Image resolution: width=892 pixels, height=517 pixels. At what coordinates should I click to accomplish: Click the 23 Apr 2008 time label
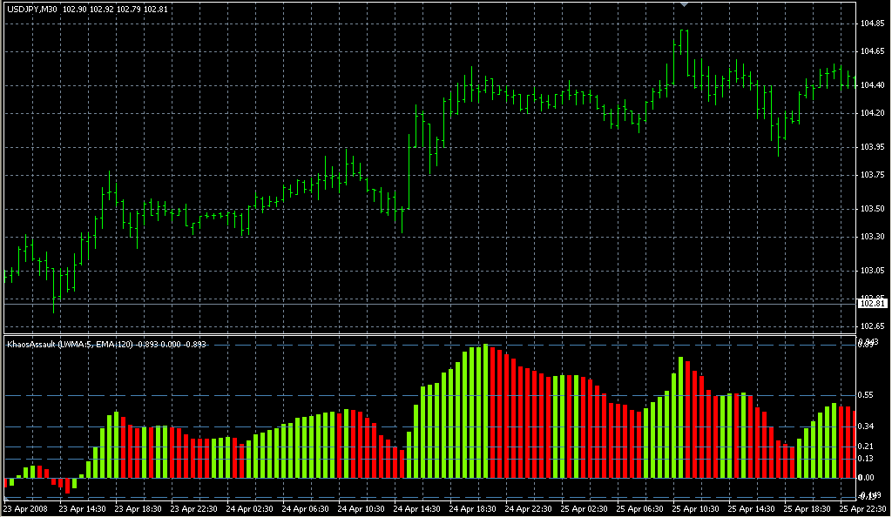26,508
